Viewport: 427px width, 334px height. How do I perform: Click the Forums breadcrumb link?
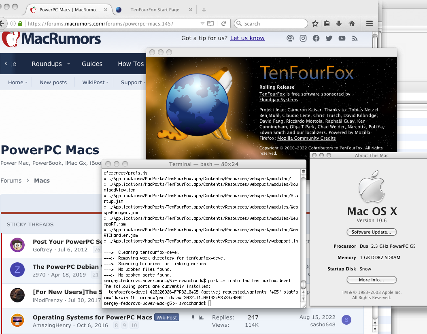point(11,181)
